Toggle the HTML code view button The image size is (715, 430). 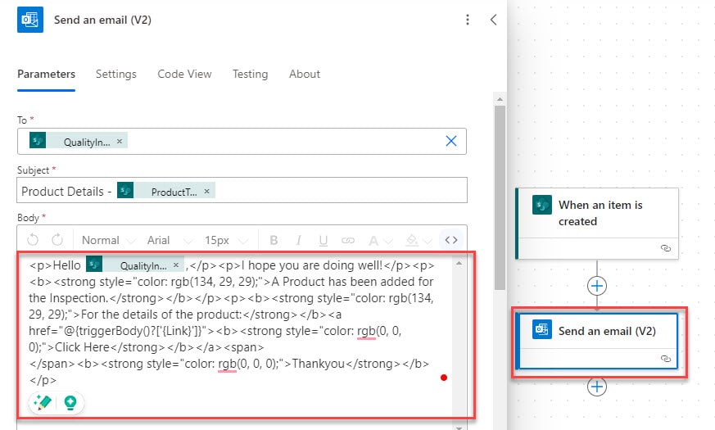(x=451, y=240)
